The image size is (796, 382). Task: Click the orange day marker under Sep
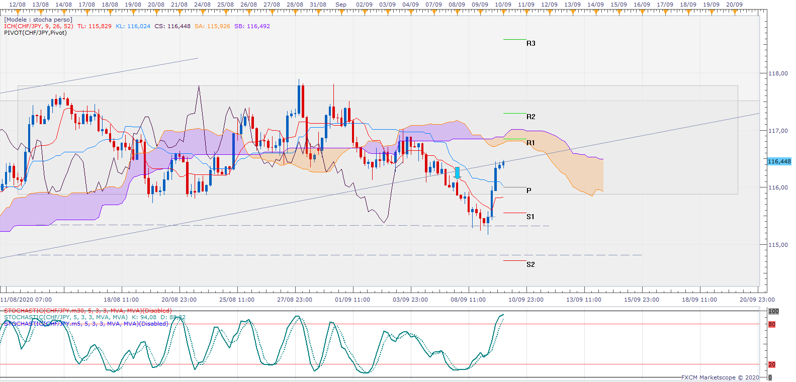click(341, 10)
